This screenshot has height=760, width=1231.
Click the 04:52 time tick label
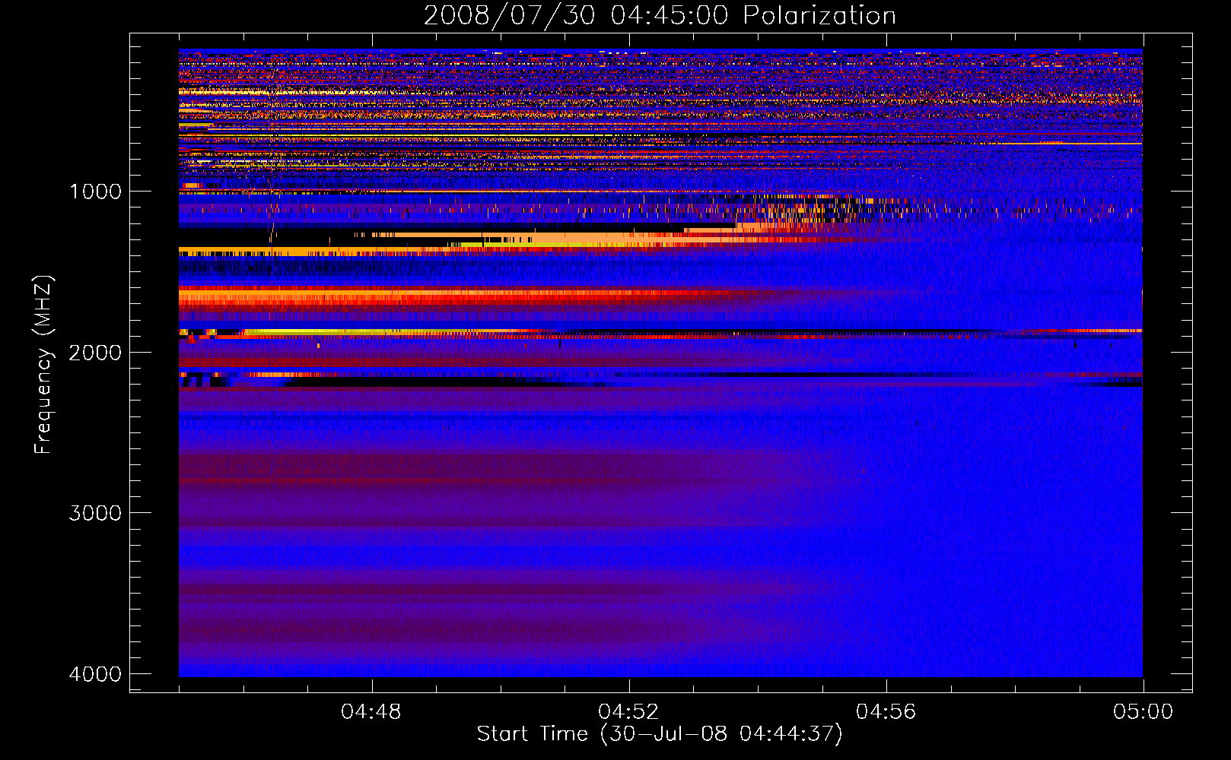point(628,712)
